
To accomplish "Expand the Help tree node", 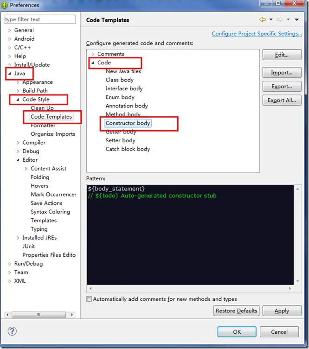I will [10, 56].
